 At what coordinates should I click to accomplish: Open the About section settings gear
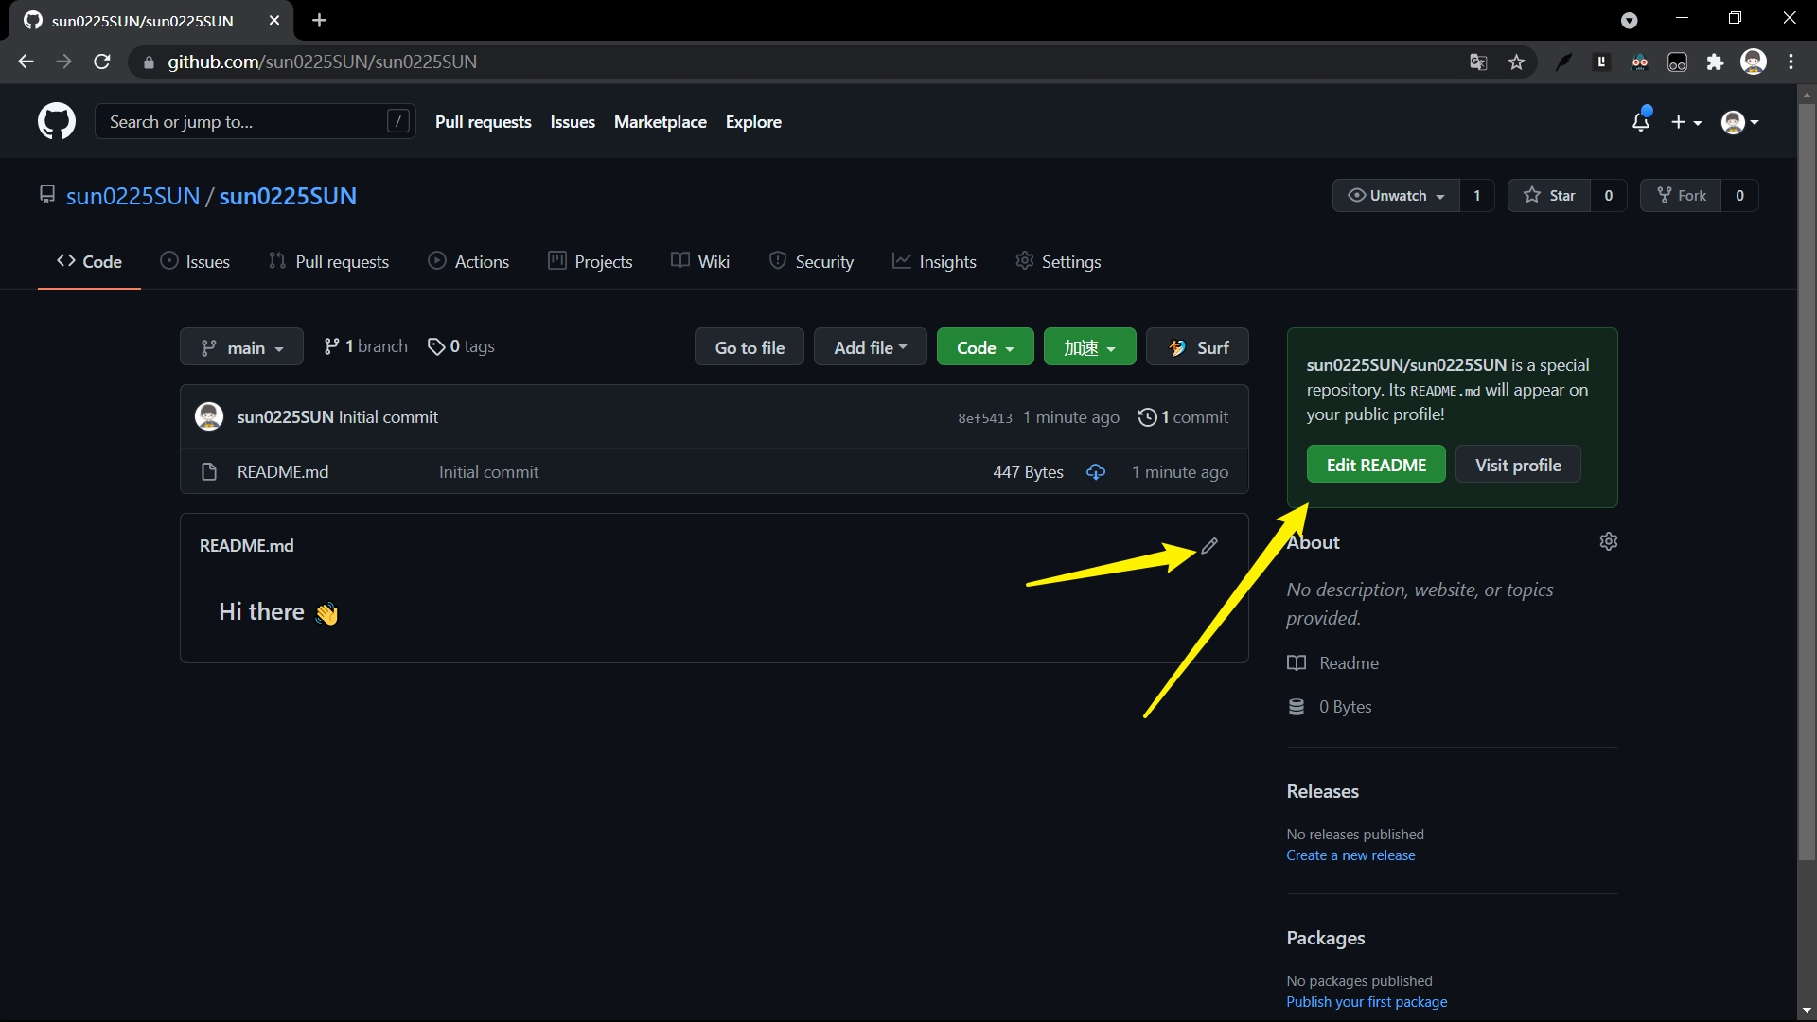[x=1608, y=541]
